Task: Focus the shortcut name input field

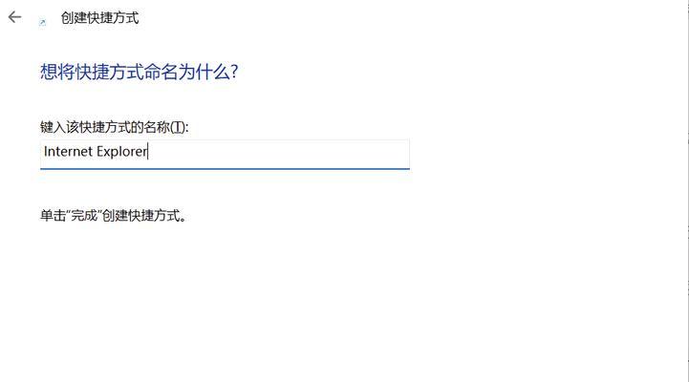Action: [225, 154]
